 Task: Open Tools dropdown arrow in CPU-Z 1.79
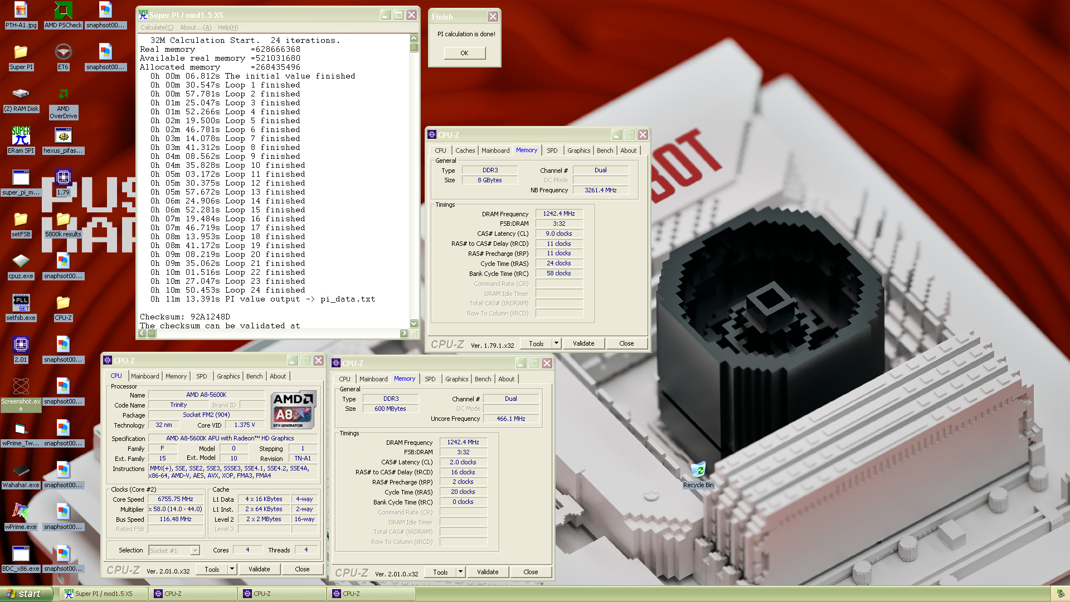pos(556,343)
